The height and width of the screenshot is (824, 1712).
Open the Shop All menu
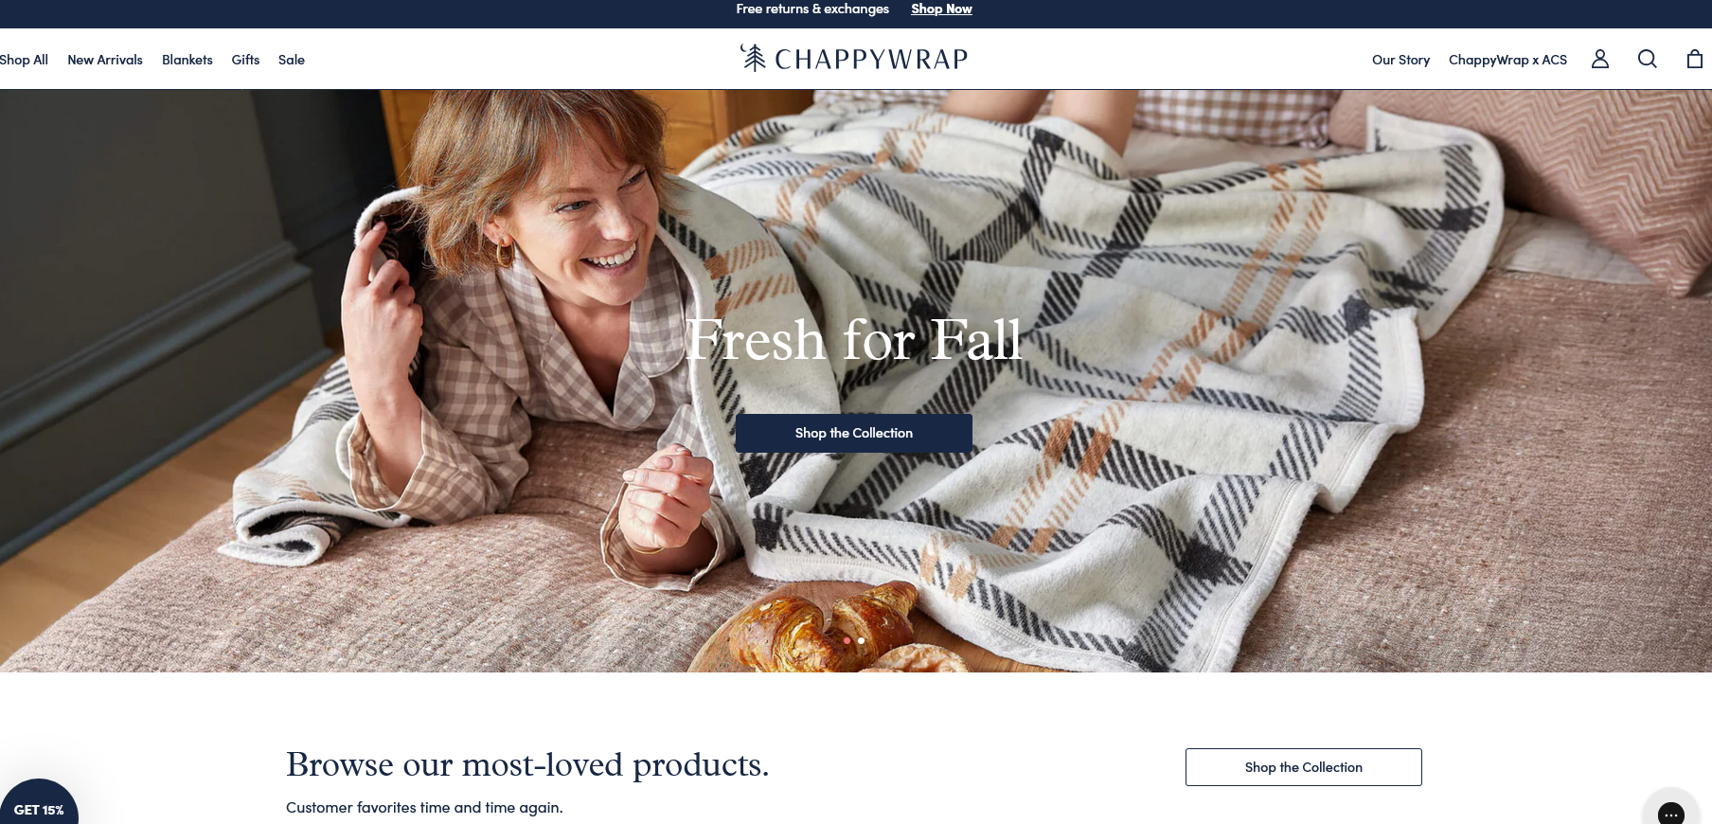point(24,60)
